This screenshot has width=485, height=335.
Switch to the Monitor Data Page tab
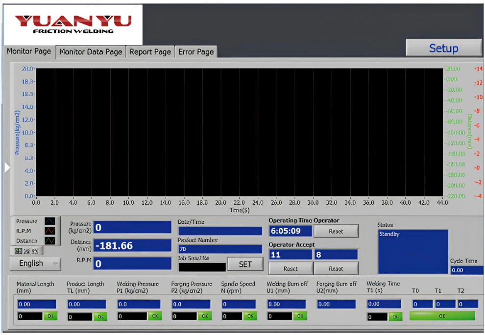coord(91,52)
